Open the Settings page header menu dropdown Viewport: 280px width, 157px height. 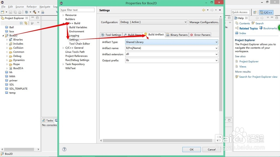pyautogui.click(x=220, y=10)
